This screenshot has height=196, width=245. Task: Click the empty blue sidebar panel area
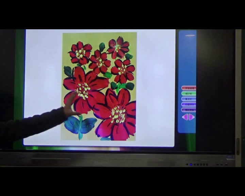coord(187,61)
